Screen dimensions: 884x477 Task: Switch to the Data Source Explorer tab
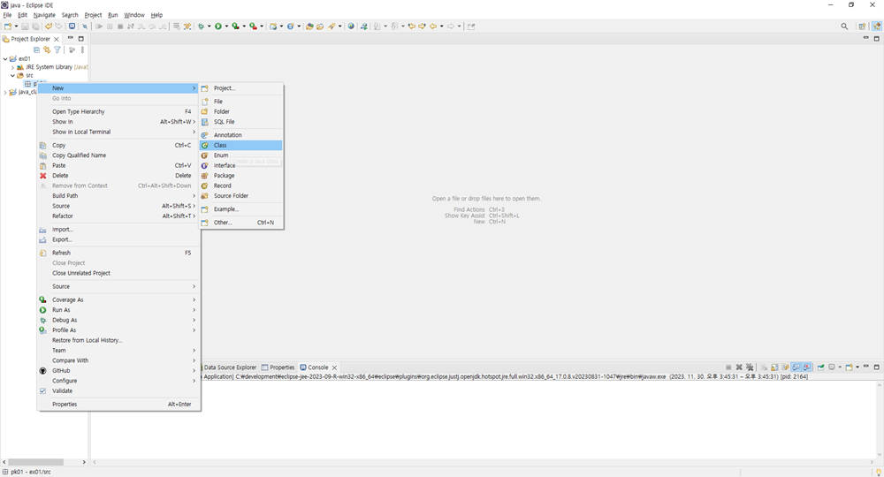click(230, 367)
